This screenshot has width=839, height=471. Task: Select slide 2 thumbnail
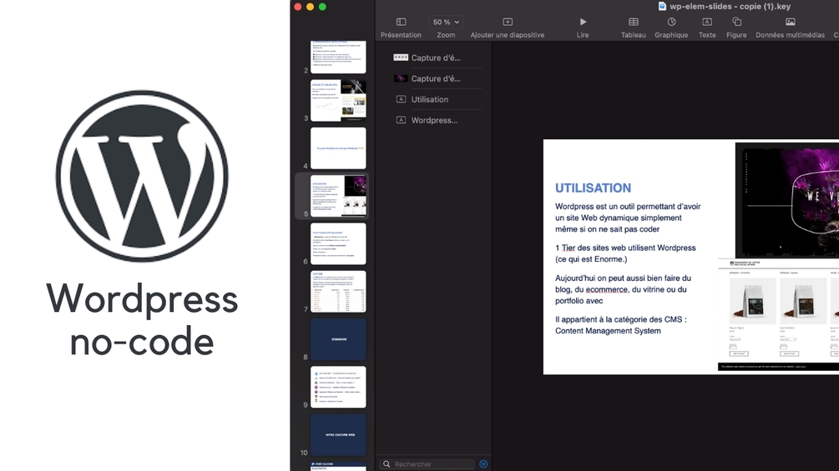pyautogui.click(x=338, y=57)
